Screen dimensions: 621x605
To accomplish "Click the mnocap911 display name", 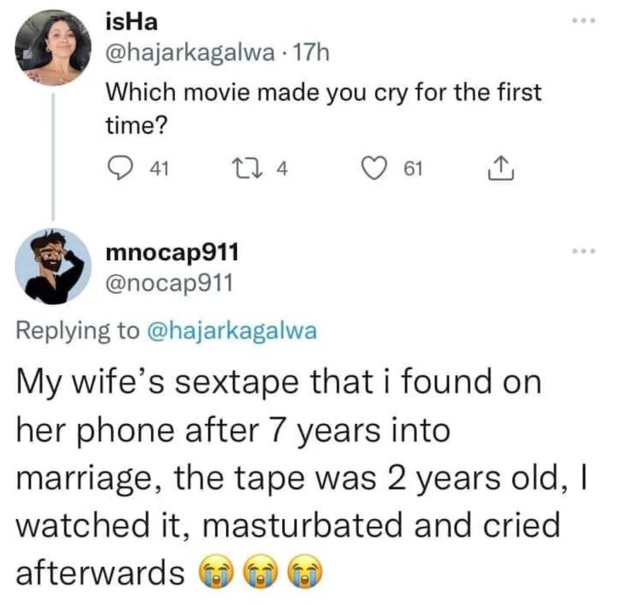I will coord(172,253).
